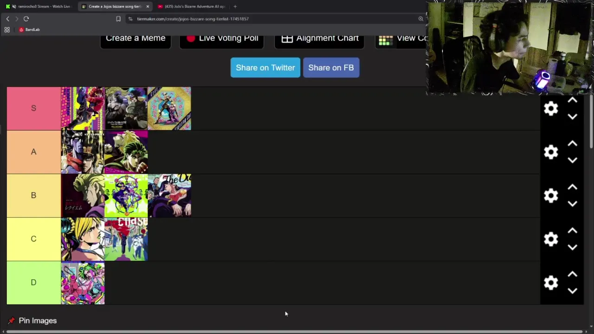Select the orange A tier label

[33, 152]
